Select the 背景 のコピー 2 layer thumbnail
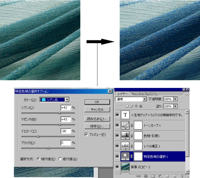 pos(125,167)
